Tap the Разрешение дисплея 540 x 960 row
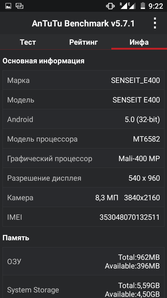Image resolution: width=167 pixels, height=298 pixels. [x=83, y=178]
